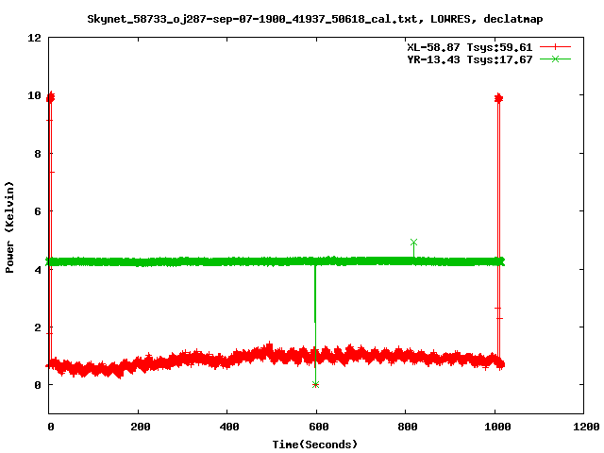Click the y-axis tick label 6

click(38, 211)
